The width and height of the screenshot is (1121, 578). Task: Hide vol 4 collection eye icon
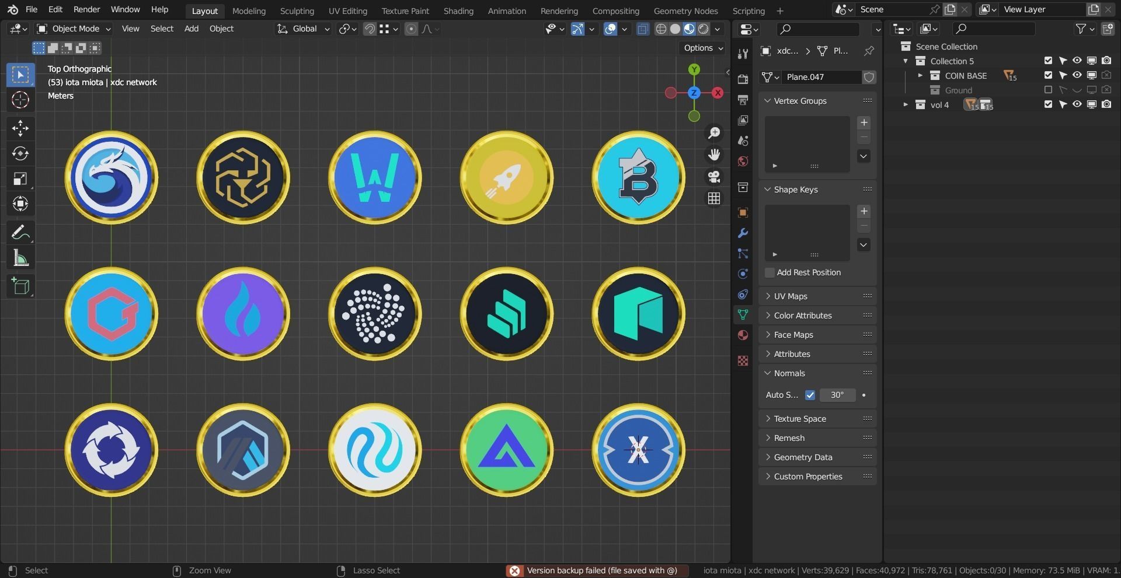tap(1077, 104)
